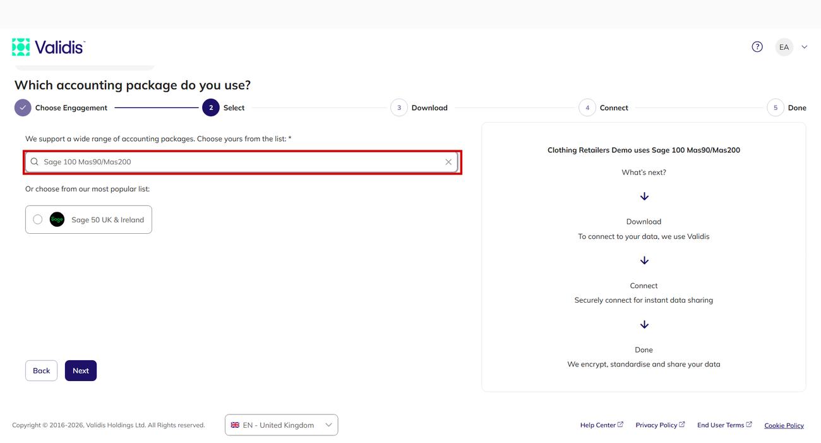Select the Sage 50 UK & Ireland radio
Image resolution: width=821 pixels, height=443 pixels.
[38, 219]
